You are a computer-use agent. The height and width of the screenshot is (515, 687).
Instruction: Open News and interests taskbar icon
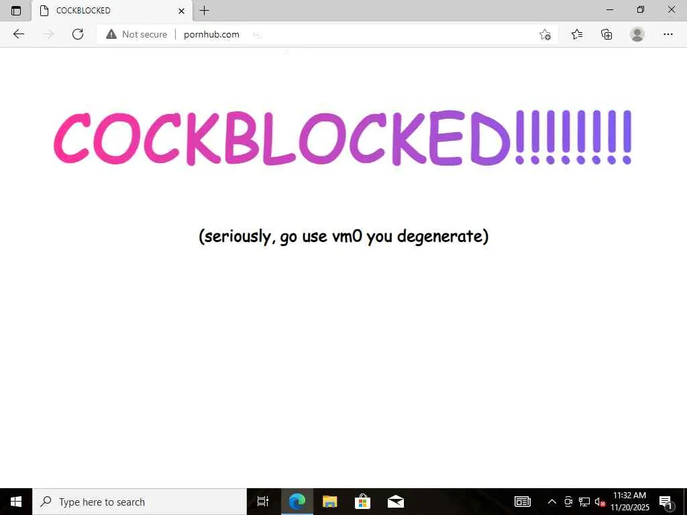pyautogui.click(x=522, y=502)
